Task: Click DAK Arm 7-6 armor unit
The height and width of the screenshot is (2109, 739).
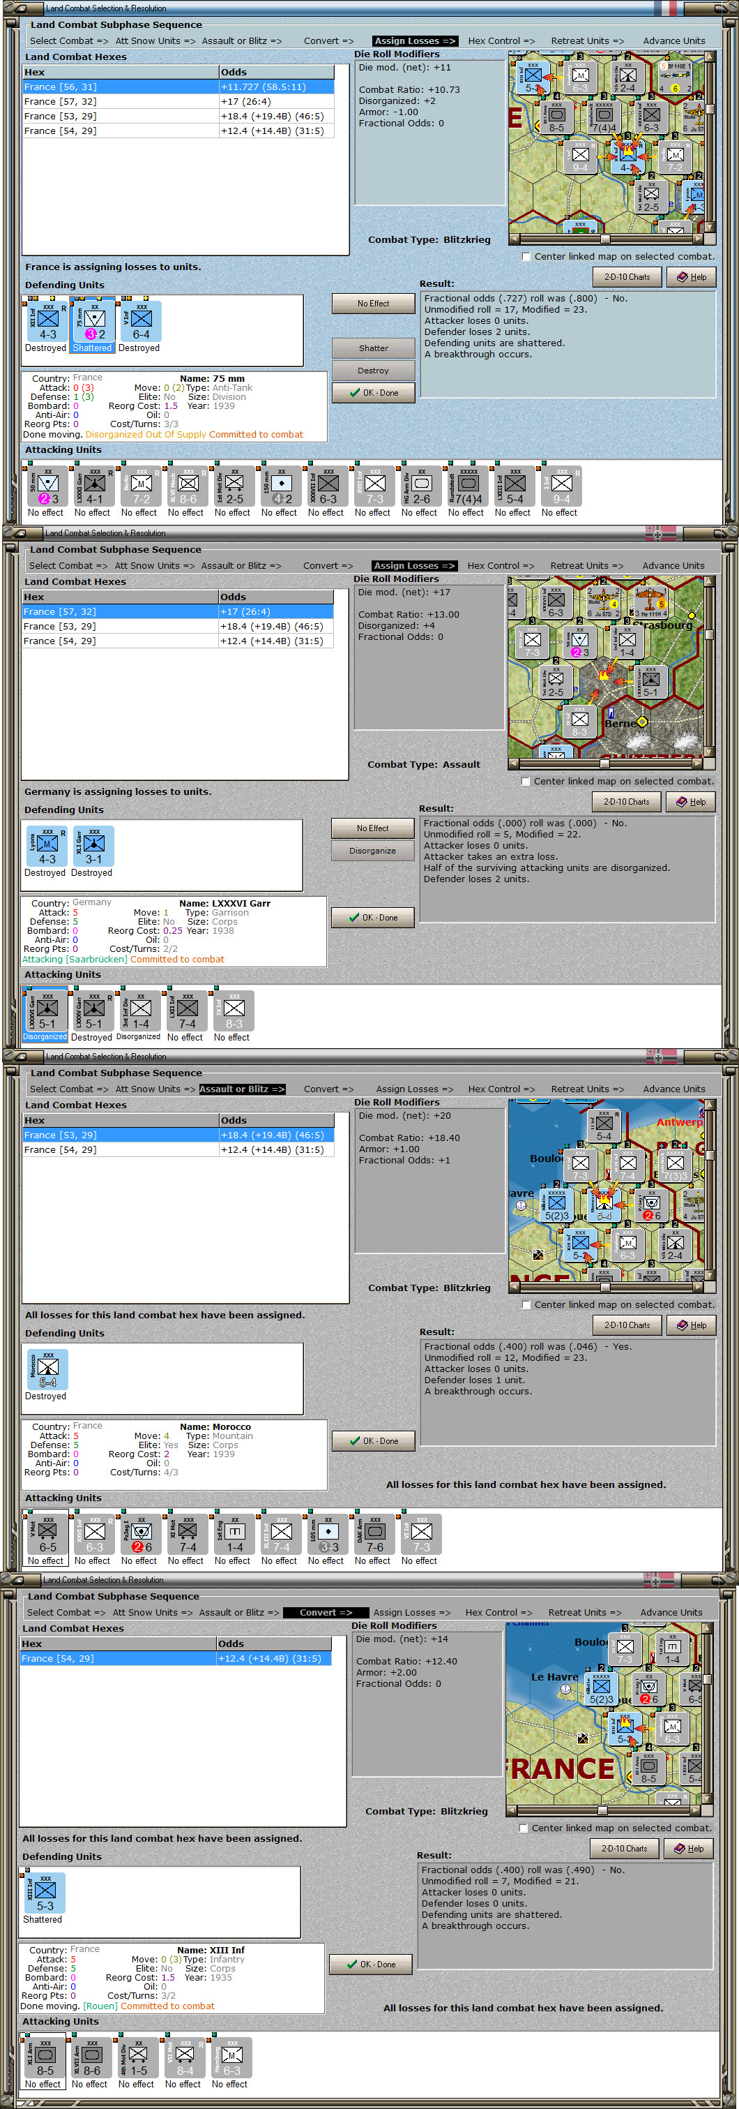Action: pos(374,1535)
